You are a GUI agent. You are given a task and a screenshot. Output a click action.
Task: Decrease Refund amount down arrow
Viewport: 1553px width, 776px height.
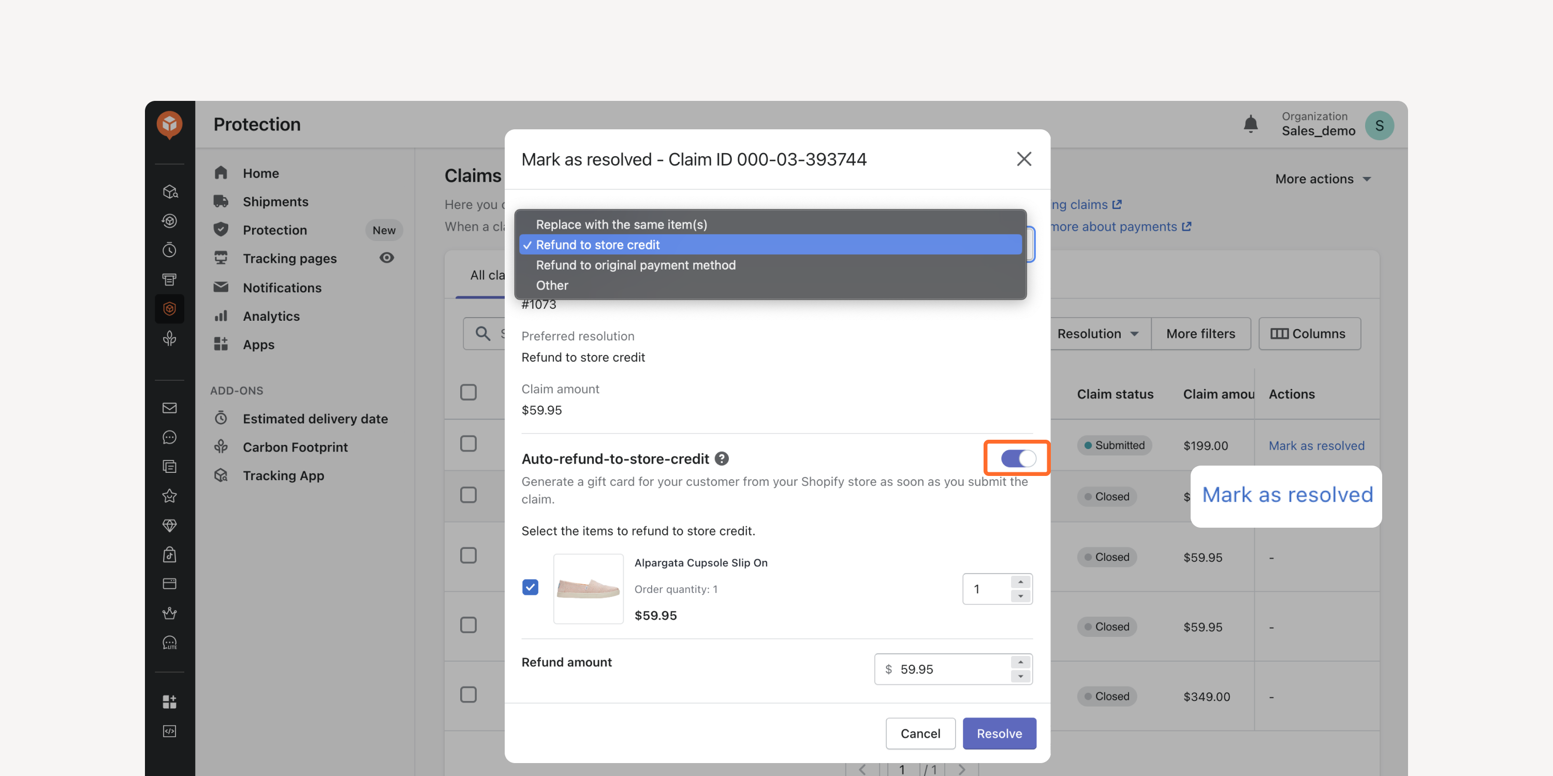1021,676
